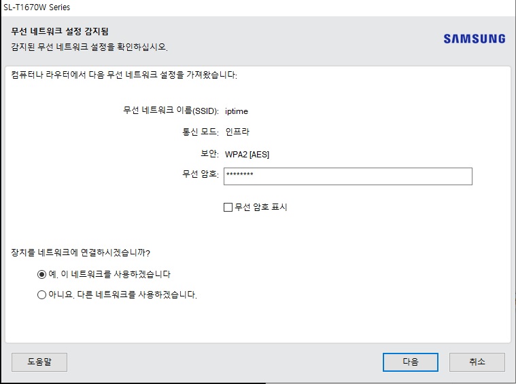The image size is (516, 384).
Task: Click the 다음 (Next) button
Action: tap(411, 362)
